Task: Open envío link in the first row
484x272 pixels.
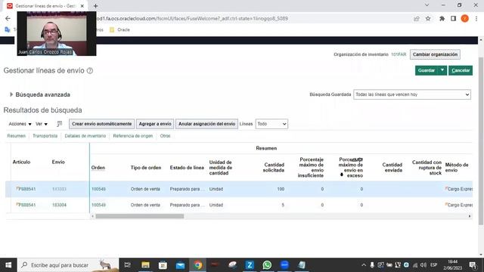Action: click(59, 189)
